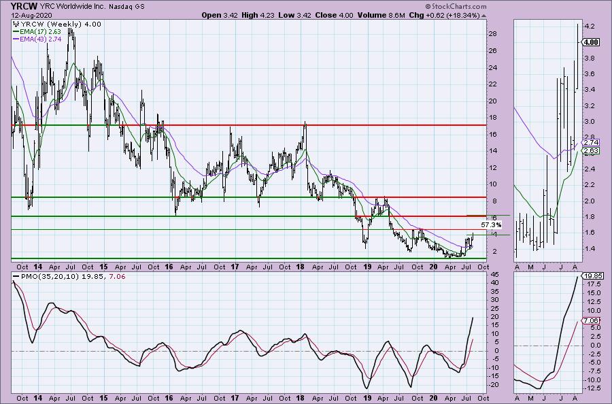This screenshot has width=612, height=404.
Task: Click the up-triangle icon after Chg
Action: click(x=484, y=16)
